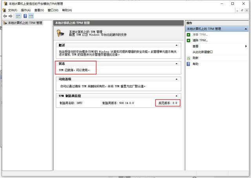Click the status text TPM 已就绪，可以使用
This screenshot has width=251, height=178.
74,70
